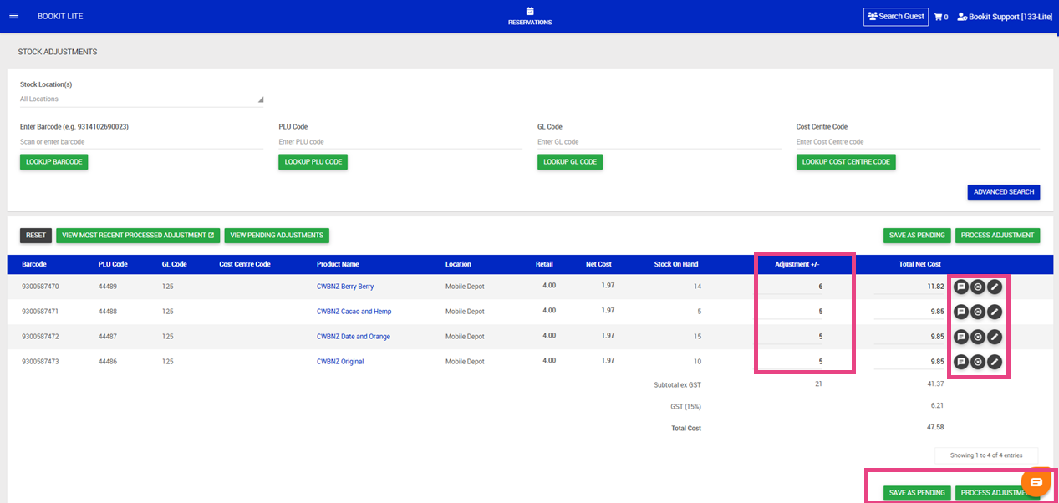Focus the Enter Cost Centre code field
This screenshot has width=1059, height=503.
click(x=918, y=142)
